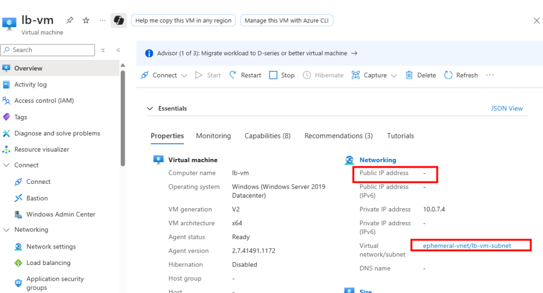Viewport: 543px width, 293px height.
Task: Click the Connect plug icon in sidebar submenu
Action: 19,182
